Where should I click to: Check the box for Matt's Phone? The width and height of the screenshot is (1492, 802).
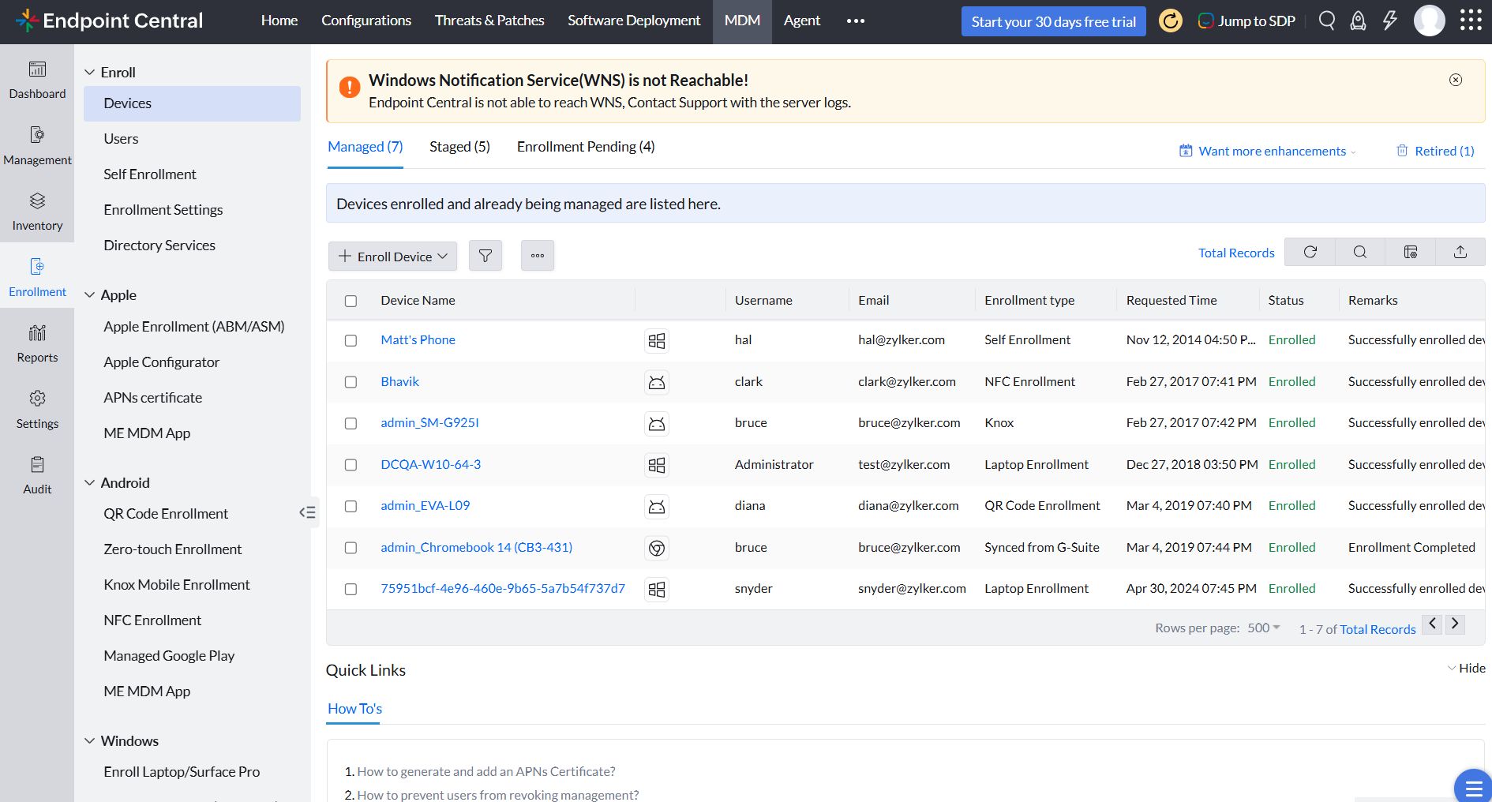[x=351, y=340]
